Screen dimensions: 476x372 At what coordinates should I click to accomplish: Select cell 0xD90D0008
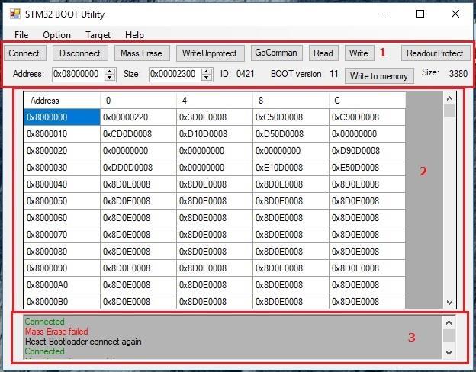click(x=368, y=151)
